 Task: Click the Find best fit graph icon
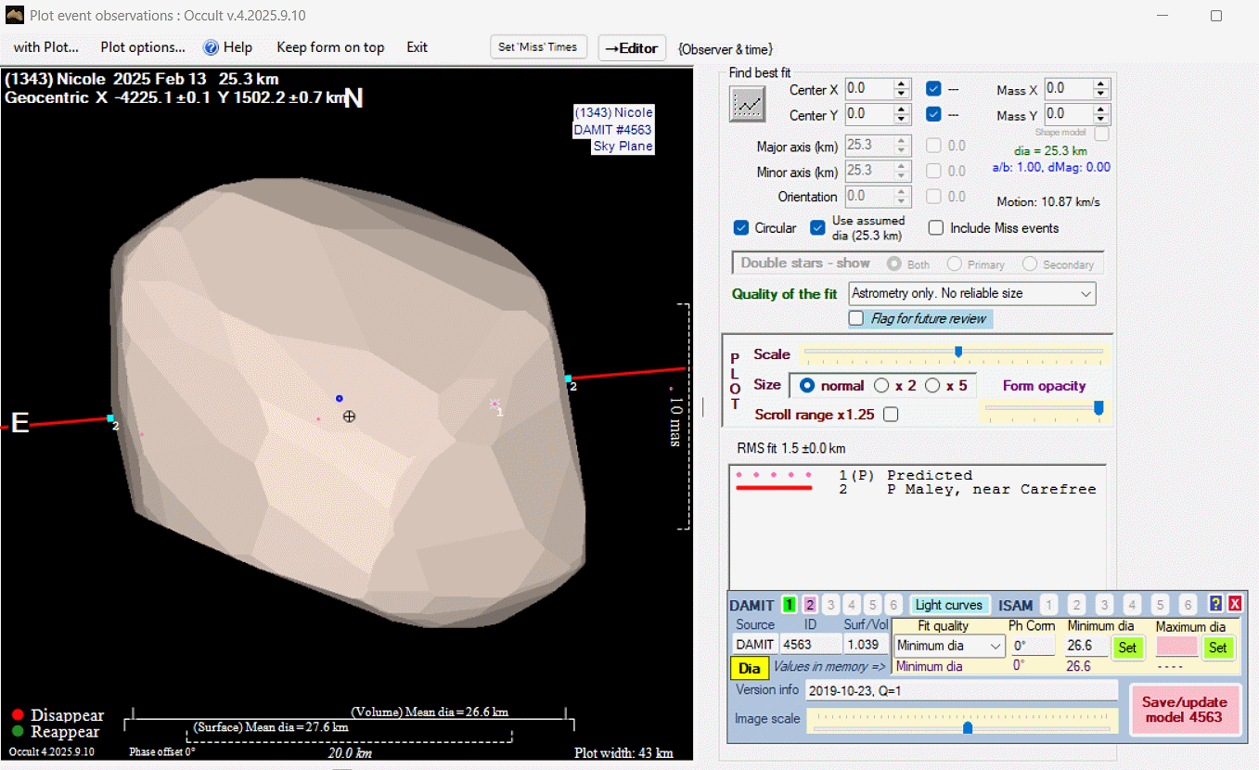(747, 103)
